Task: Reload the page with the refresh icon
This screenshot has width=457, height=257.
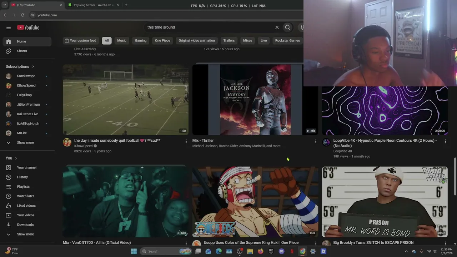Action: click(22, 15)
